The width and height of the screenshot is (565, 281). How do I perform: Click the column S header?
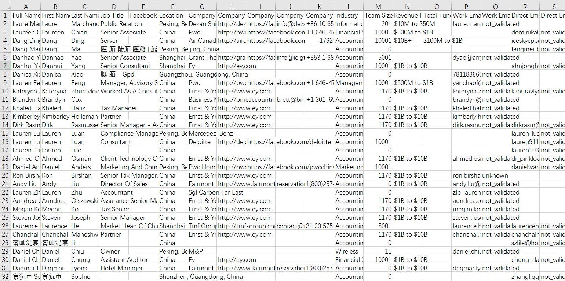coord(552,7)
